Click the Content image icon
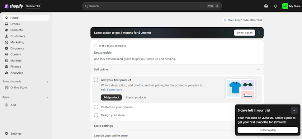Screen dimensions: 302x139 pyautogui.click(x=6, y=54)
